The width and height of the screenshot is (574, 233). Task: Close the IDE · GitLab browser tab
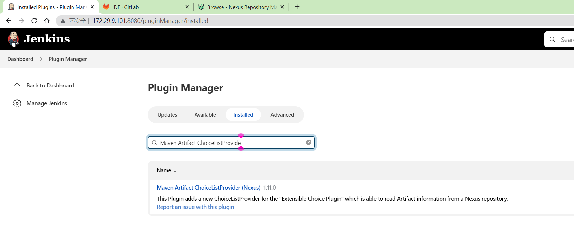tap(187, 7)
